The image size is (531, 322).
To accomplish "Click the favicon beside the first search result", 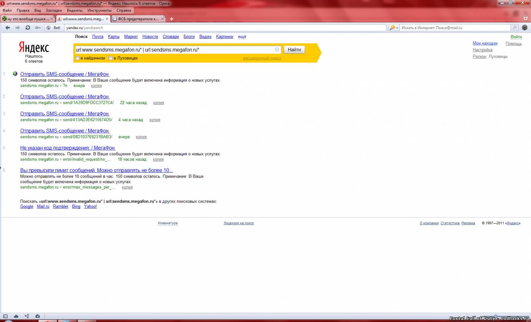I will pyautogui.click(x=15, y=74).
